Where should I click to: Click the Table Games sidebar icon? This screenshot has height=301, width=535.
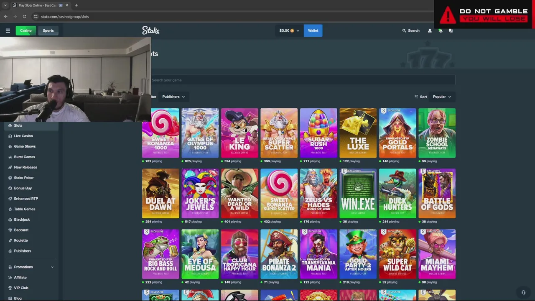[10, 209]
